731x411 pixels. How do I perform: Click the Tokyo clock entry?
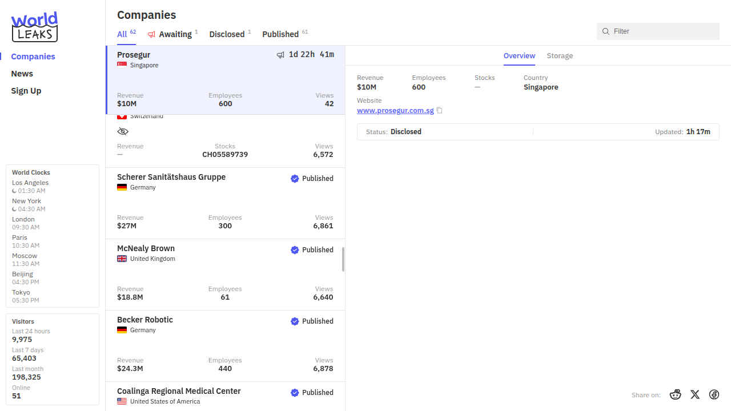26,296
